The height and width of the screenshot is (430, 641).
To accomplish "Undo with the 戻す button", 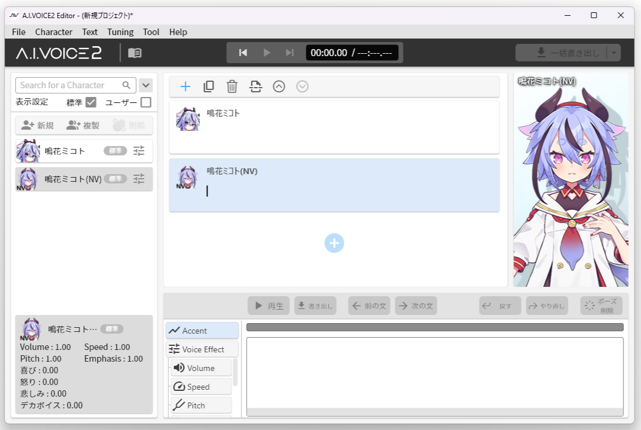I will pos(500,306).
